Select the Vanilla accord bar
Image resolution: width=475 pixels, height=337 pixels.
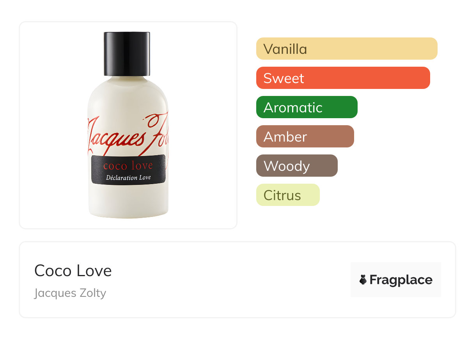point(347,49)
